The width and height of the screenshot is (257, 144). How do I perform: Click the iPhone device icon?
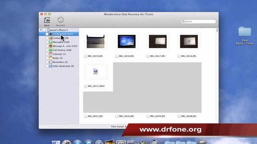48,30
